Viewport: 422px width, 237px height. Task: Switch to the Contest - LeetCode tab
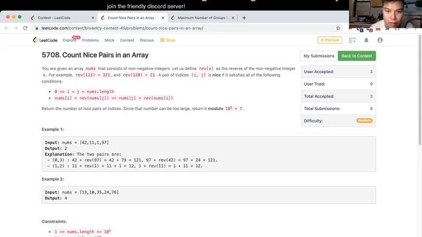(62, 18)
